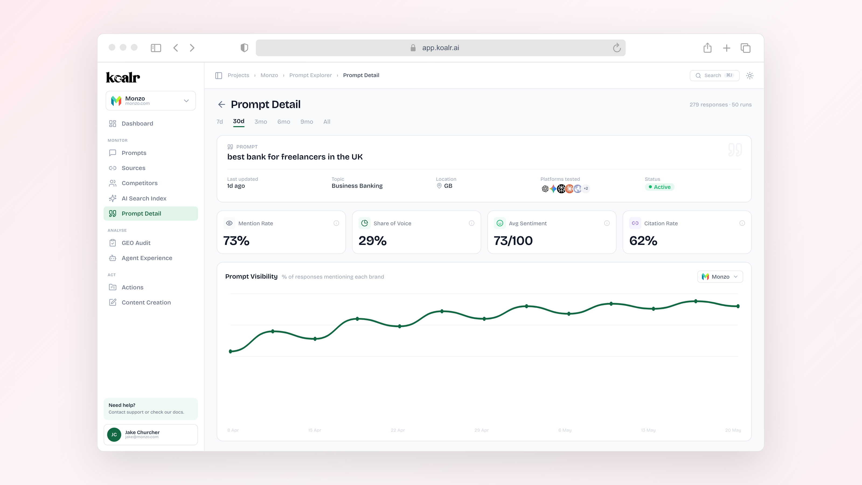
Task: Click the privacy shield icon
Action: coord(244,48)
